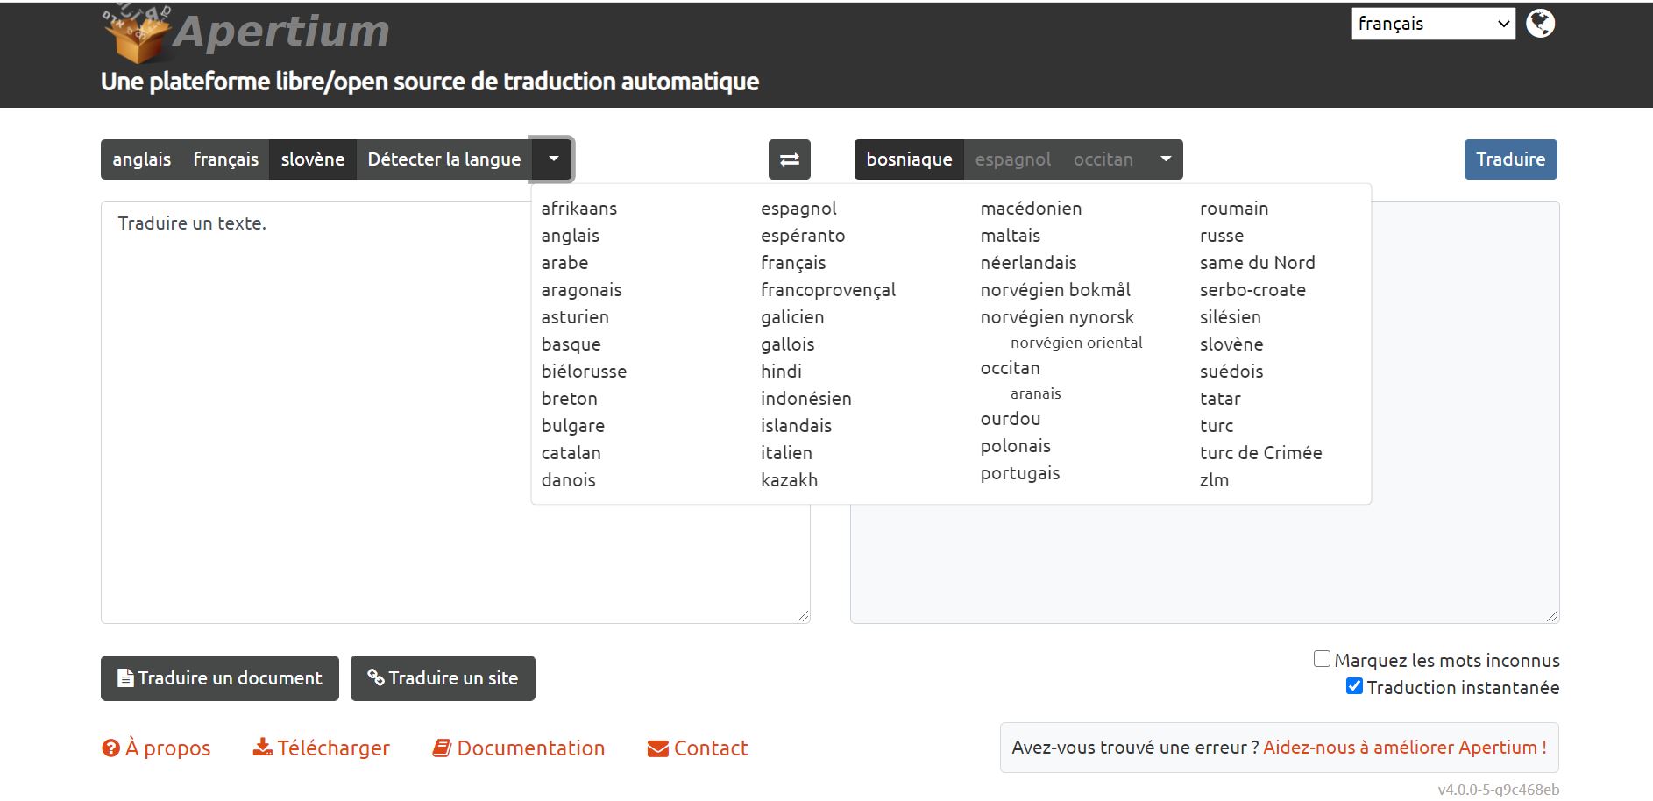Open the Télécharger link
Image resolution: width=1653 pixels, height=801 pixels.
[321, 748]
